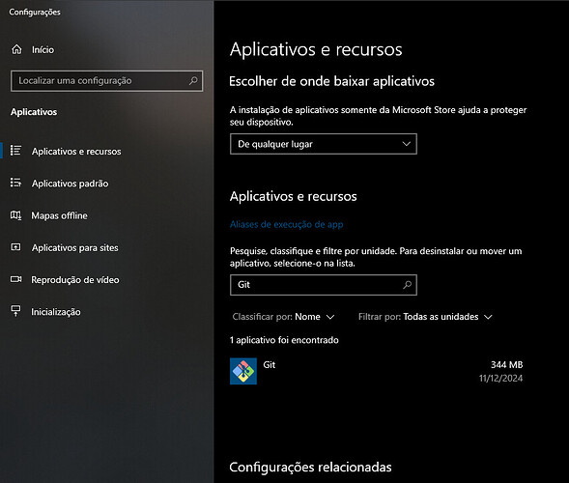
Task: Go to Mapas offline section
Action: pyautogui.click(x=59, y=215)
